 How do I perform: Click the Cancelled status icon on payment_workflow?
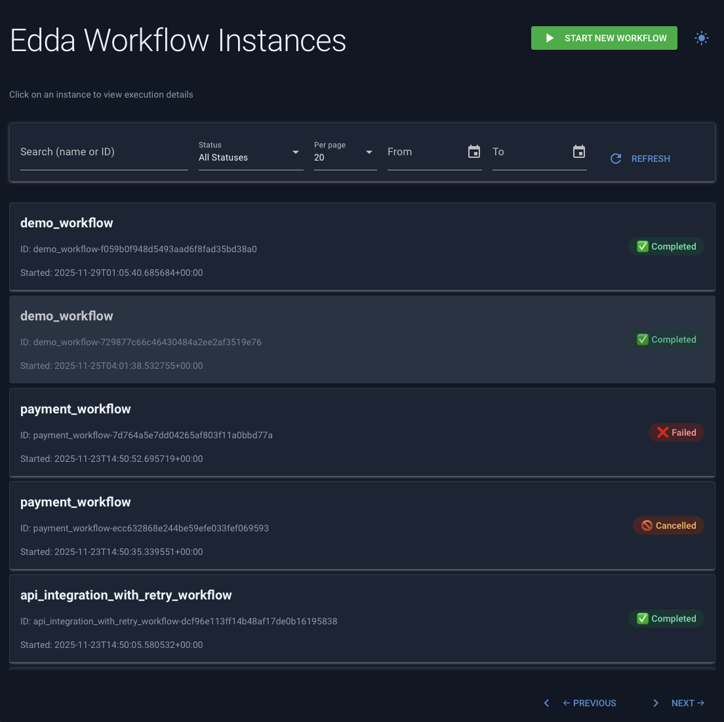coord(648,525)
